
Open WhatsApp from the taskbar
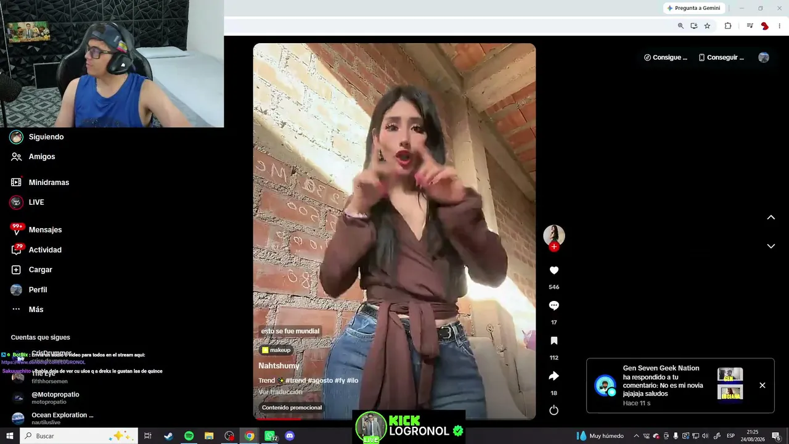click(270, 436)
